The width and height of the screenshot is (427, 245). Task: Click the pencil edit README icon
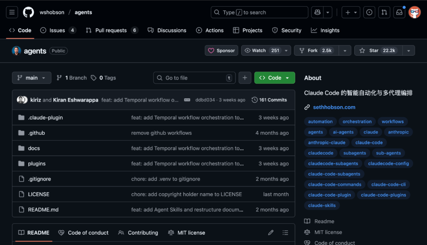click(x=271, y=233)
